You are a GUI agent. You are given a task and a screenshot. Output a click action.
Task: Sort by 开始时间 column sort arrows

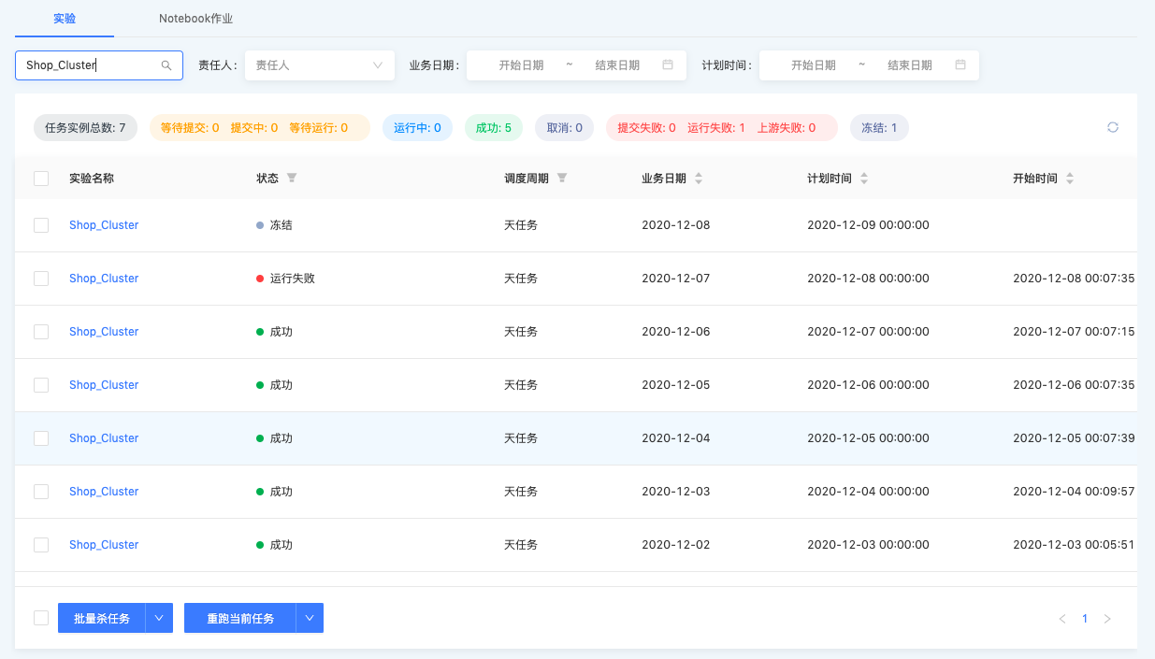coord(1069,178)
